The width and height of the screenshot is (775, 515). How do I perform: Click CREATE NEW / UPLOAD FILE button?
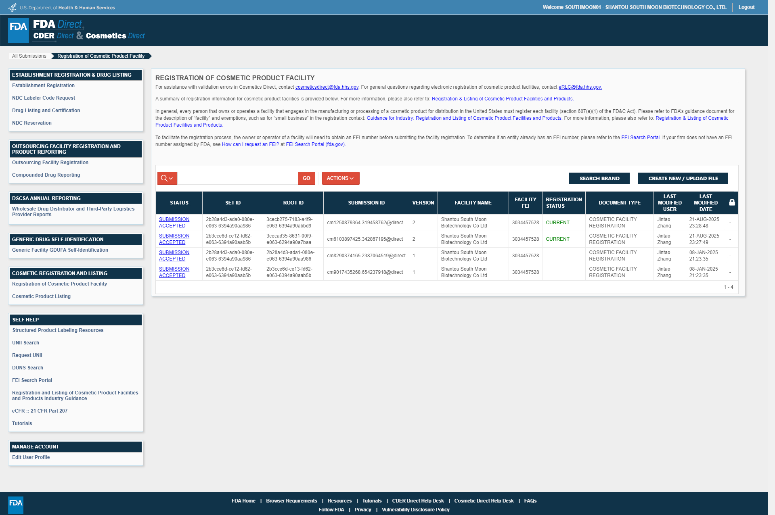[x=683, y=178]
